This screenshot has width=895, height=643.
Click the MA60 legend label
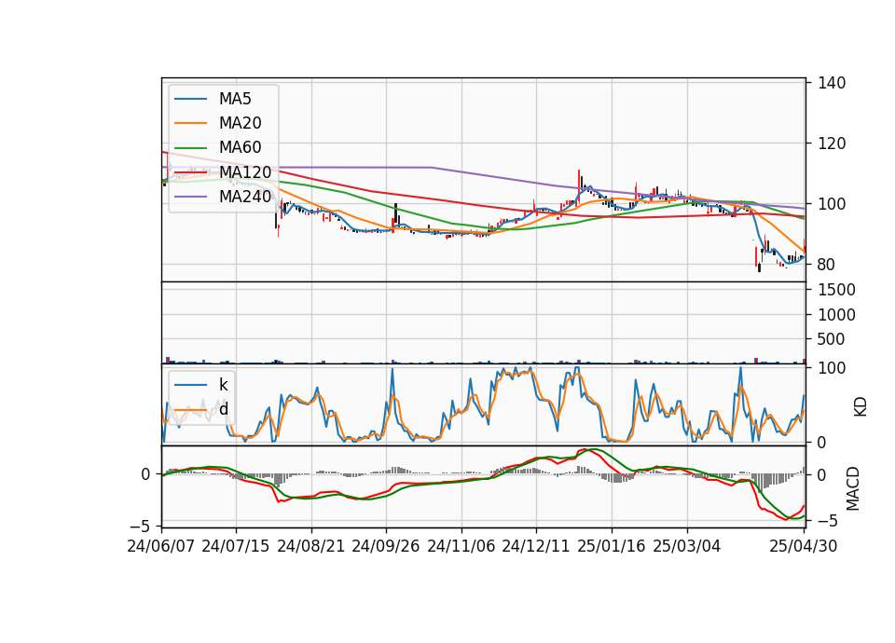[x=241, y=148]
